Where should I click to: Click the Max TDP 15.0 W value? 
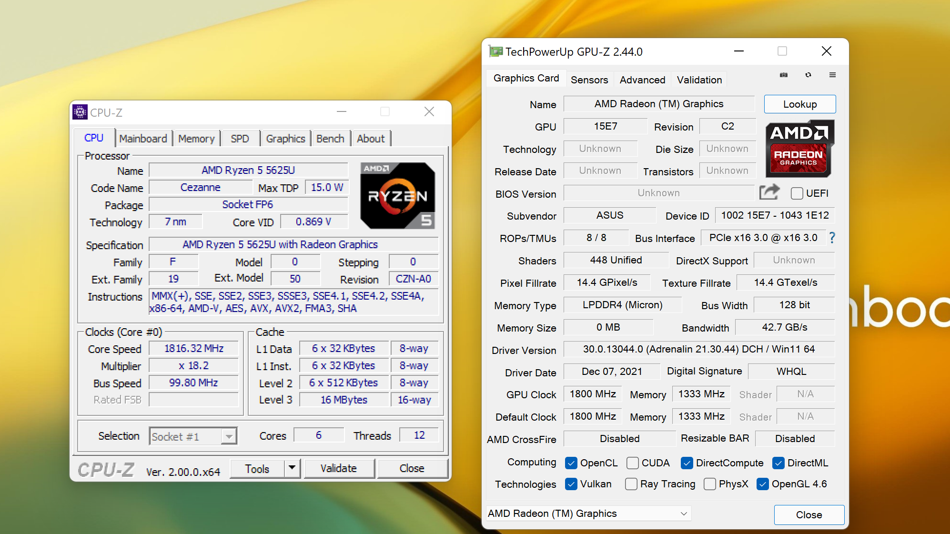tap(327, 187)
